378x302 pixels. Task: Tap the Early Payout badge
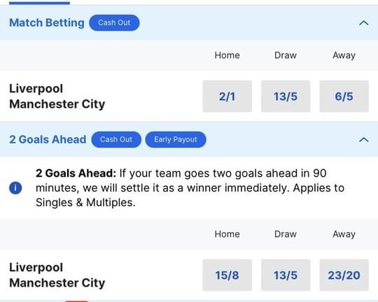(176, 139)
